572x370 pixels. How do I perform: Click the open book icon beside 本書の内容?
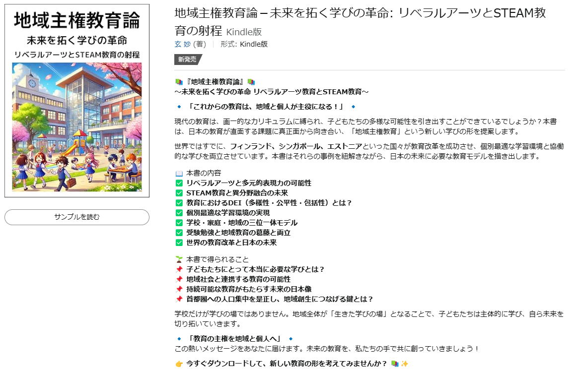click(x=179, y=173)
